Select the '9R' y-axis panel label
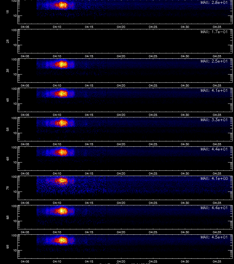The image size is (234, 264). pyautogui.click(x=8, y=247)
